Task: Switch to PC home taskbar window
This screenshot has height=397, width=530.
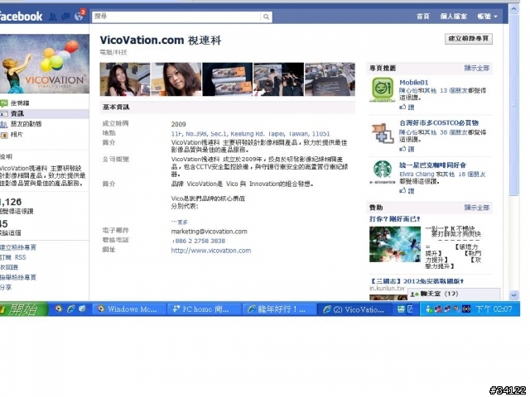Action: point(205,309)
